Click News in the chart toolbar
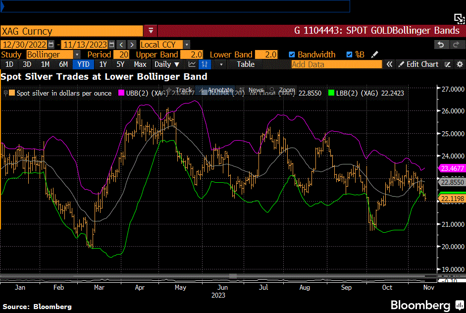The width and height of the screenshot is (466, 313). (252, 90)
